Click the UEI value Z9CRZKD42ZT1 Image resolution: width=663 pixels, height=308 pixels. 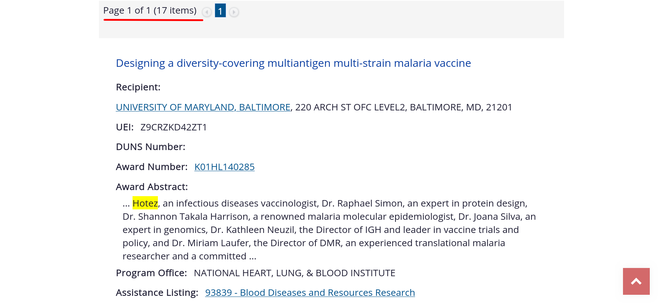coord(174,127)
